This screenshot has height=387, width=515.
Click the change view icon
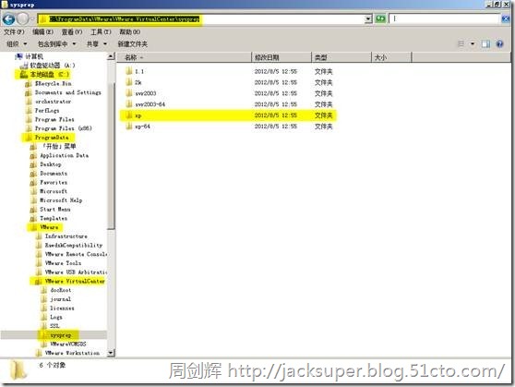click(461, 43)
